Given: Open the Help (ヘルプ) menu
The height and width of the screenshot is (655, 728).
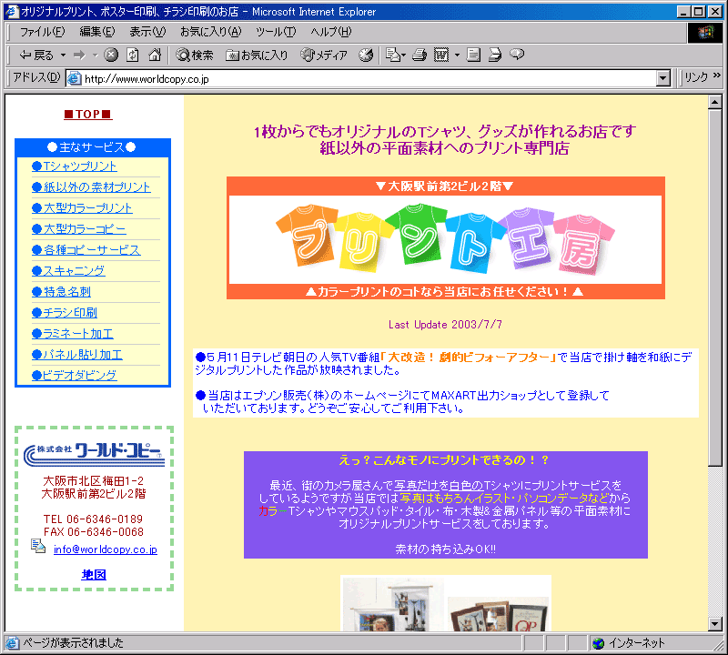Looking at the screenshot, I should coord(331,32).
